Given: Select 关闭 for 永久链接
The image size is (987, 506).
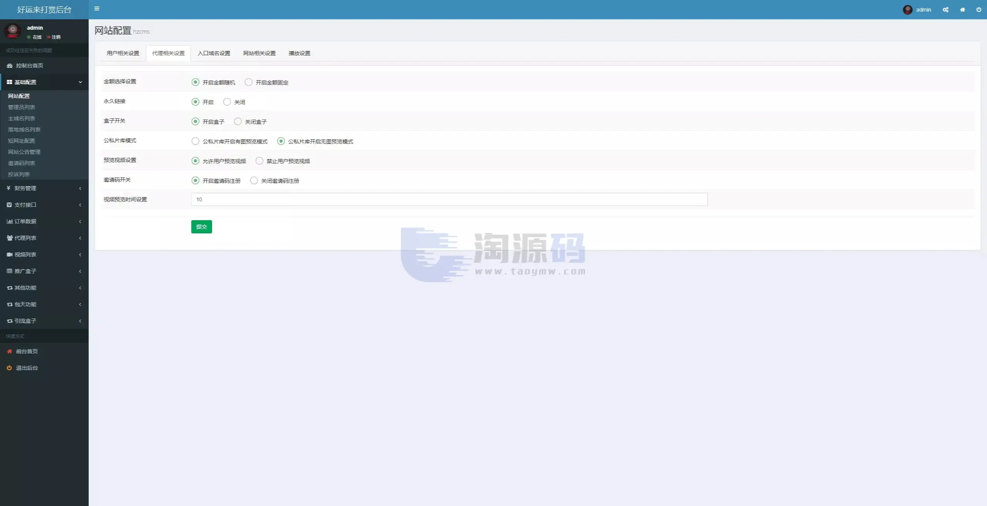Looking at the screenshot, I should pos(227,102).
